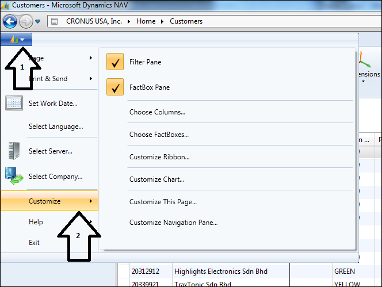Choose Exit from the application menu
Screen dimensions: 382x287
pyautogui.click(x=49, y=242)
